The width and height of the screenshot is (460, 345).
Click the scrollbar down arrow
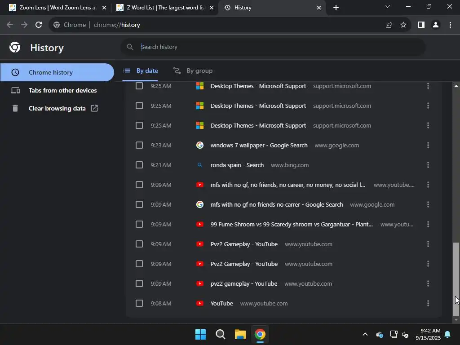(x=456, y=320)
